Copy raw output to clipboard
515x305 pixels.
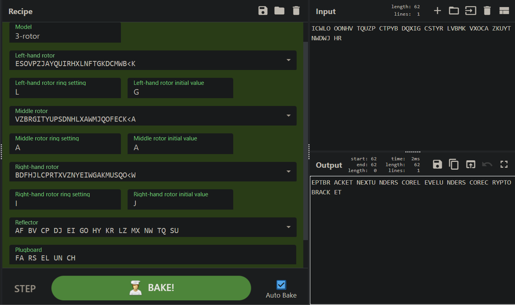454,164
